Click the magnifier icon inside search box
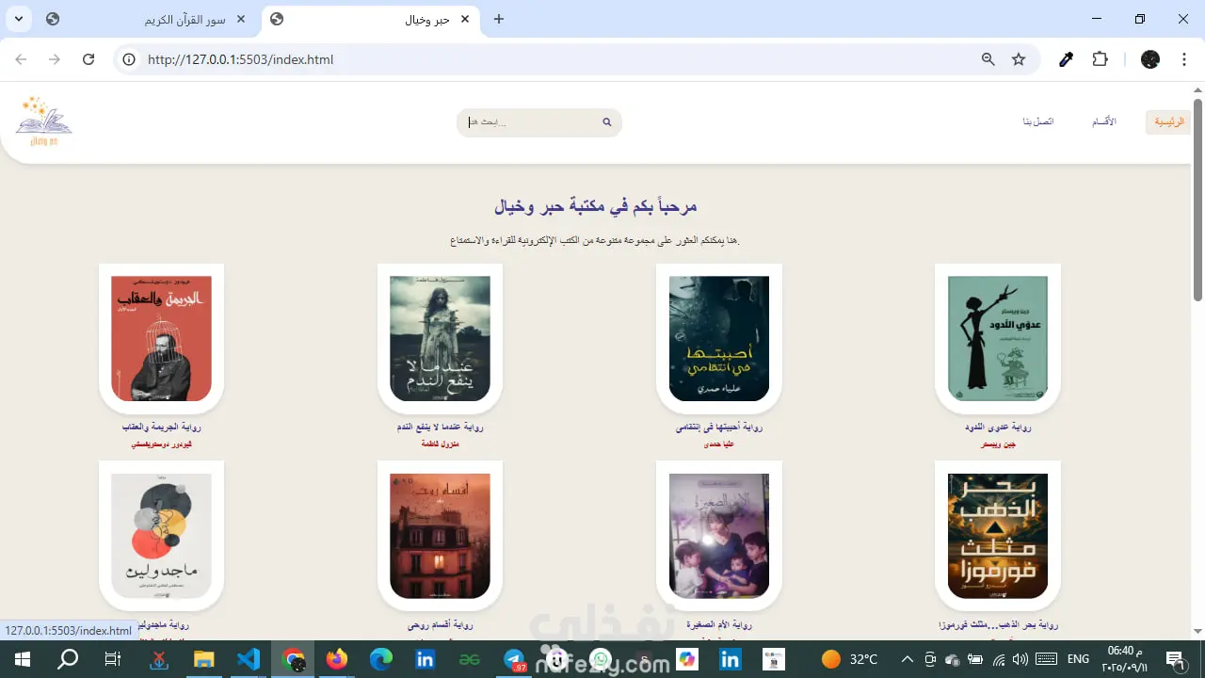The width and height of the screenshot is (1205, 678). click(607, 122)
